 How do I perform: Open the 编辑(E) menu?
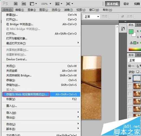pos(19,10)
